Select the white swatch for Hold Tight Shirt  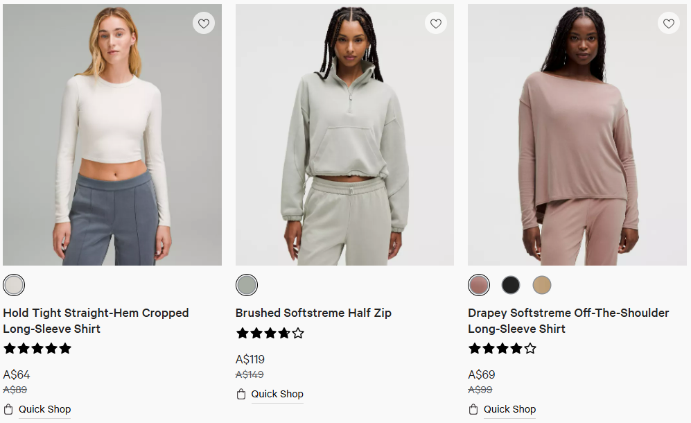tap(14, 285)
